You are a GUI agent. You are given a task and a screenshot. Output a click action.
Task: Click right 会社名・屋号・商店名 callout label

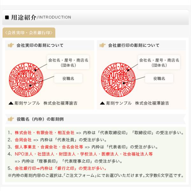(x=159, y=62)
